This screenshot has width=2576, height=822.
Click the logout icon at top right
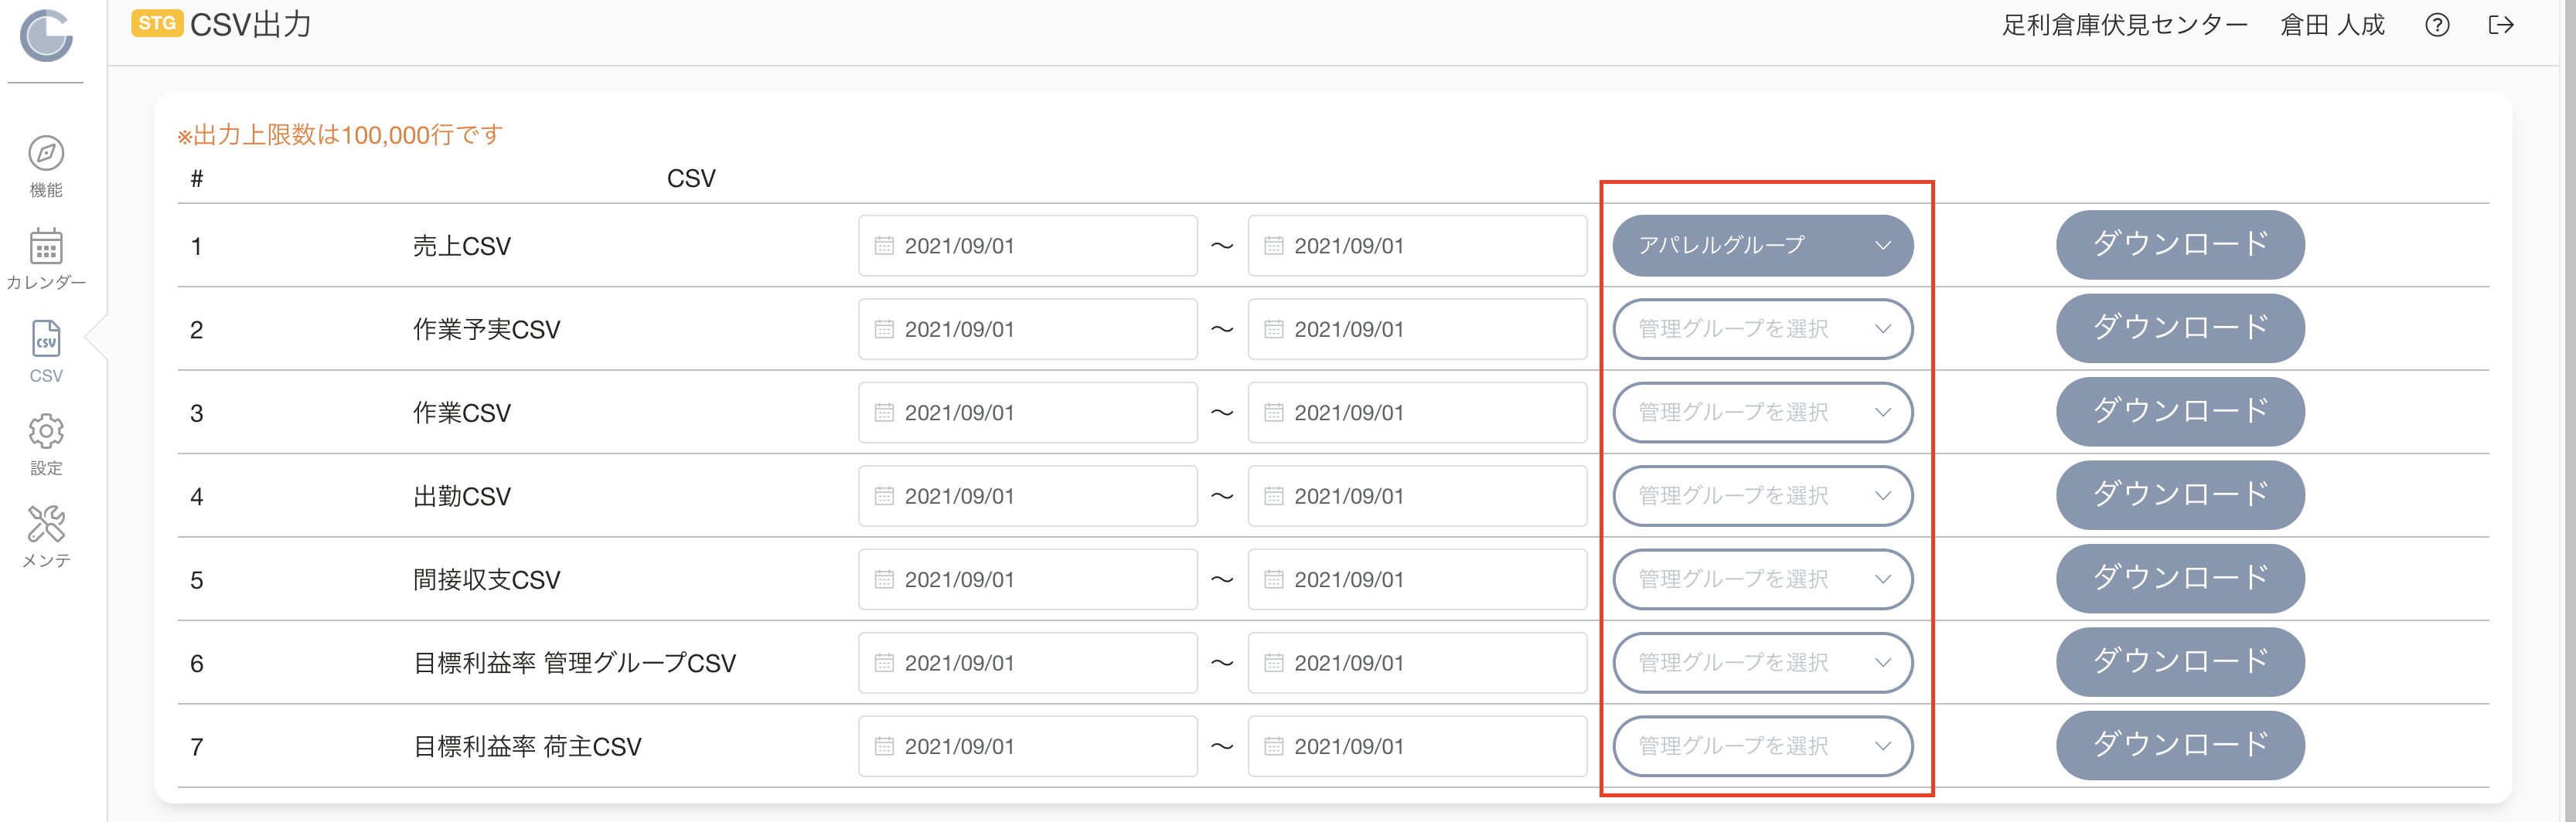2501,25
